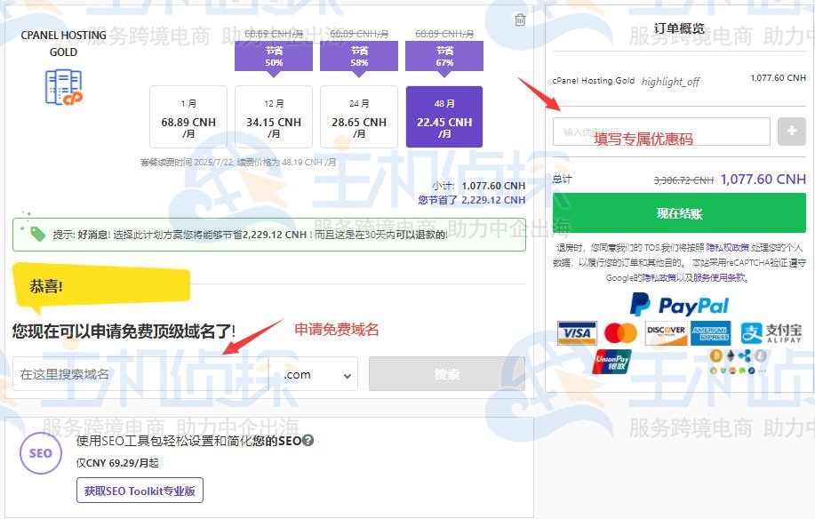Click the 节省 58% savings badge
Screen dimensions: 815x519
click(359, 57)
